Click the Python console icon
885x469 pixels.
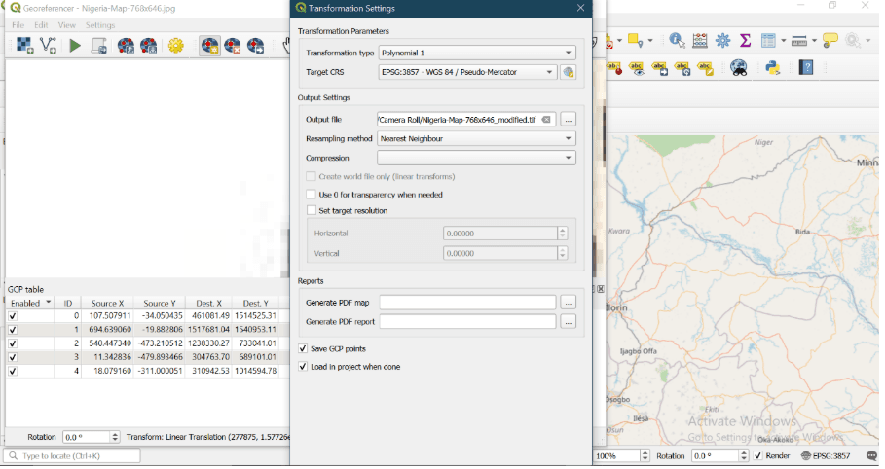[x=772, y=67]
